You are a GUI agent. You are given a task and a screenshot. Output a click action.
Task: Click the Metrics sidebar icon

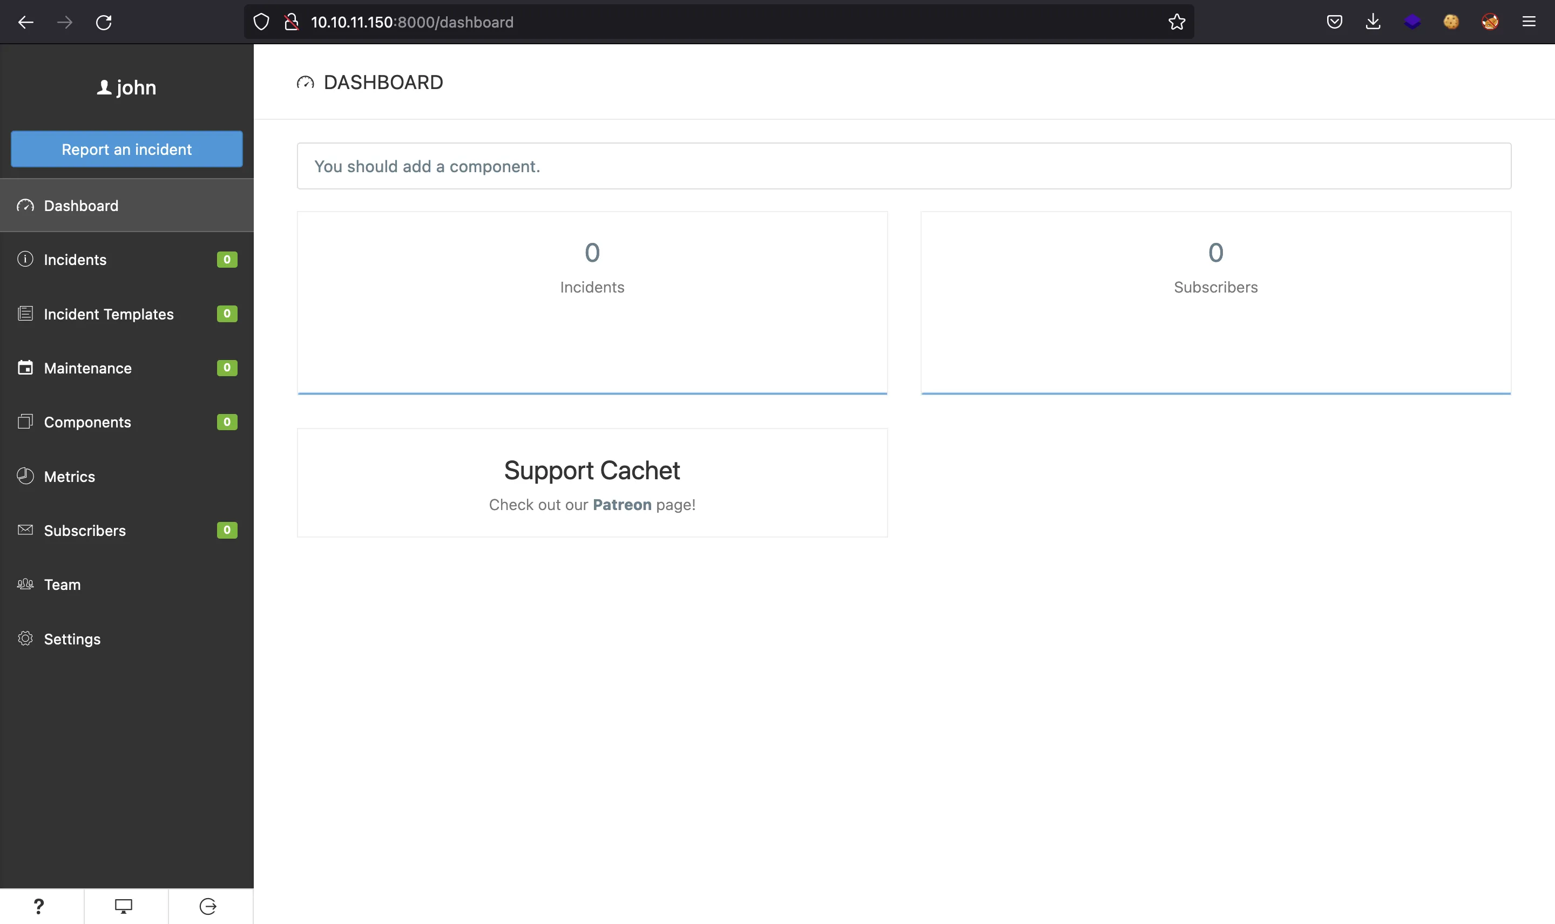click(24, 476)
